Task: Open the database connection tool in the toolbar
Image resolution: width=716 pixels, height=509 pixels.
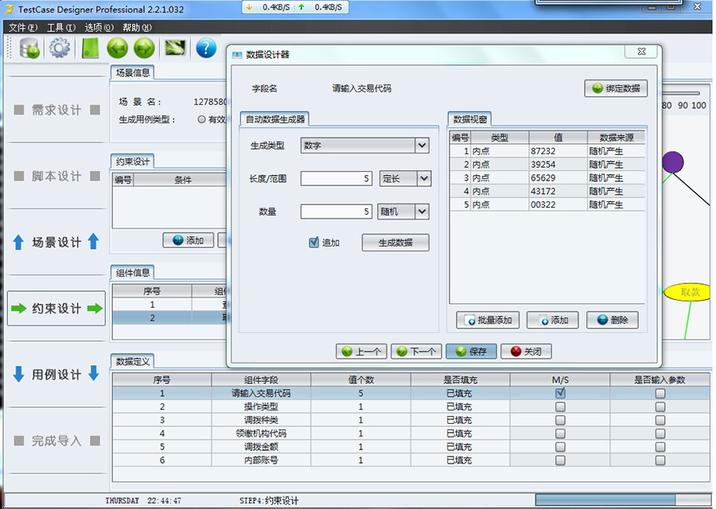Action: coord(29,48)
